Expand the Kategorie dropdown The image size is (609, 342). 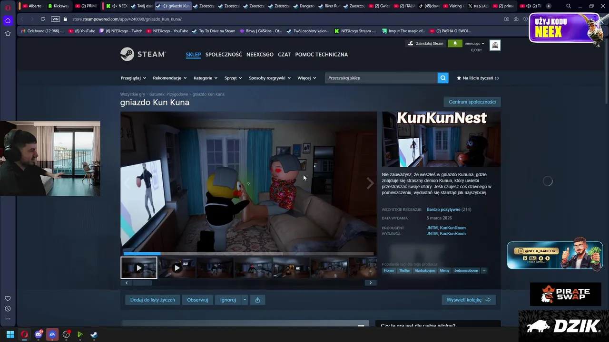coord(206,78)
